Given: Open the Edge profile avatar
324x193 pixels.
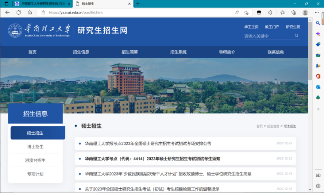Looking at the screenshot, I should coord(305,12).
